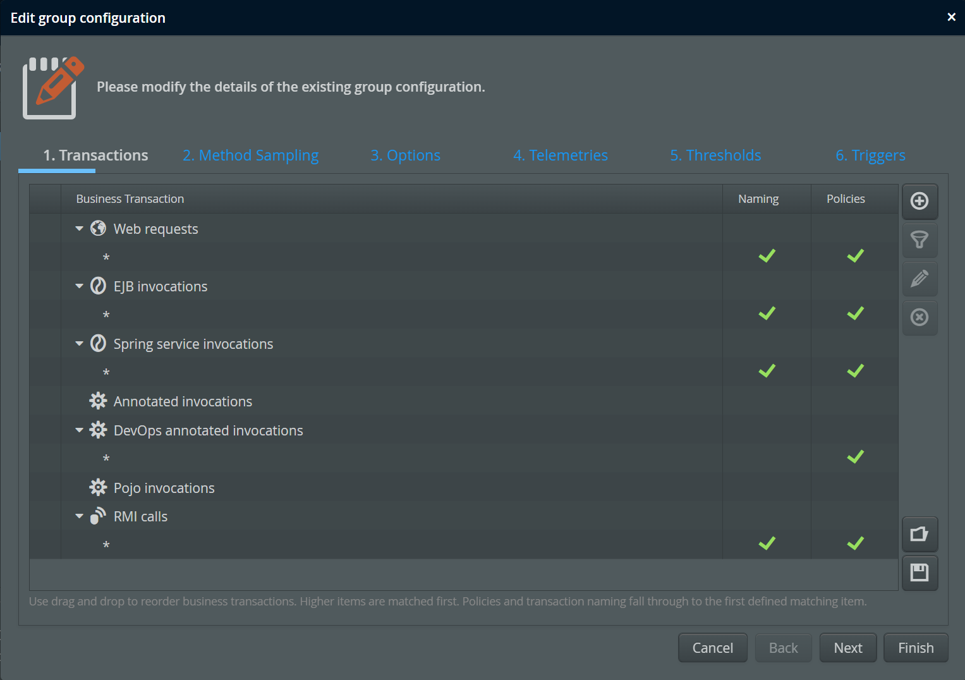Click the filter funnel icon
This screenshot has width=965, height=680.
[919, 240]
